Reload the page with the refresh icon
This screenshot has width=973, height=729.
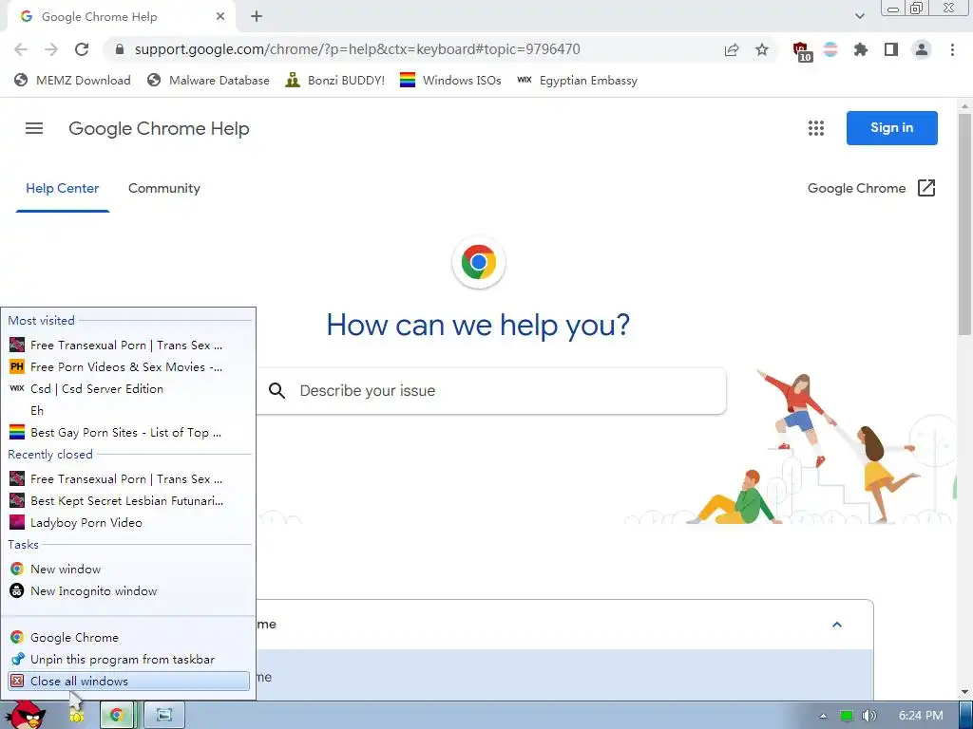click(82, 49)
